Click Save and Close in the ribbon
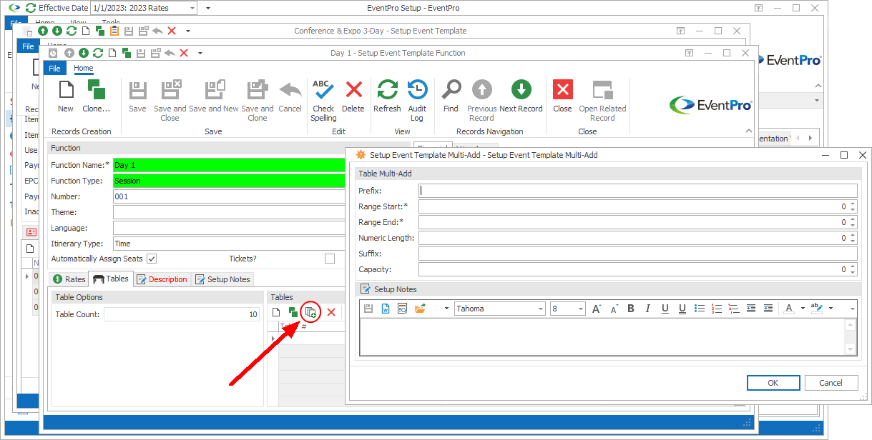 [170, 101]
